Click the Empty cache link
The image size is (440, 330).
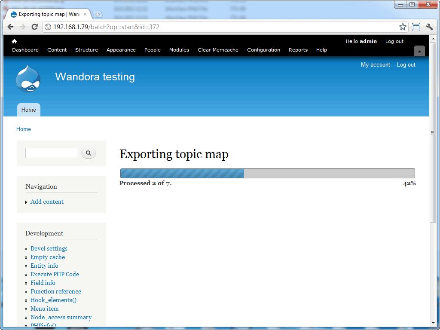[47, 257]
